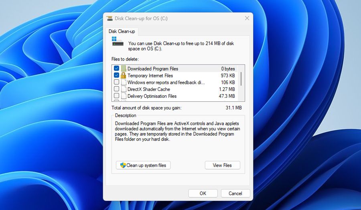The width and height of the screenshot is (361, 210).
Task: Click the Disk Clean-up title bar icon
Action: (x=110, y=18)
